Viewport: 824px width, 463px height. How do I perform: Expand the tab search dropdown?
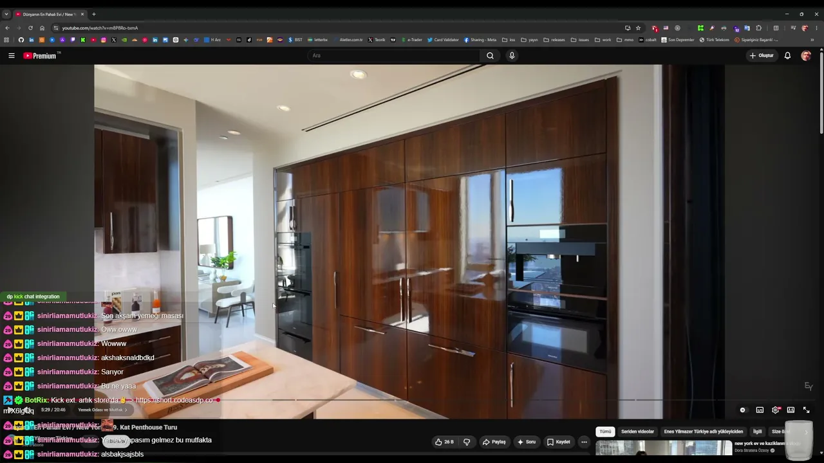[6, 14]
